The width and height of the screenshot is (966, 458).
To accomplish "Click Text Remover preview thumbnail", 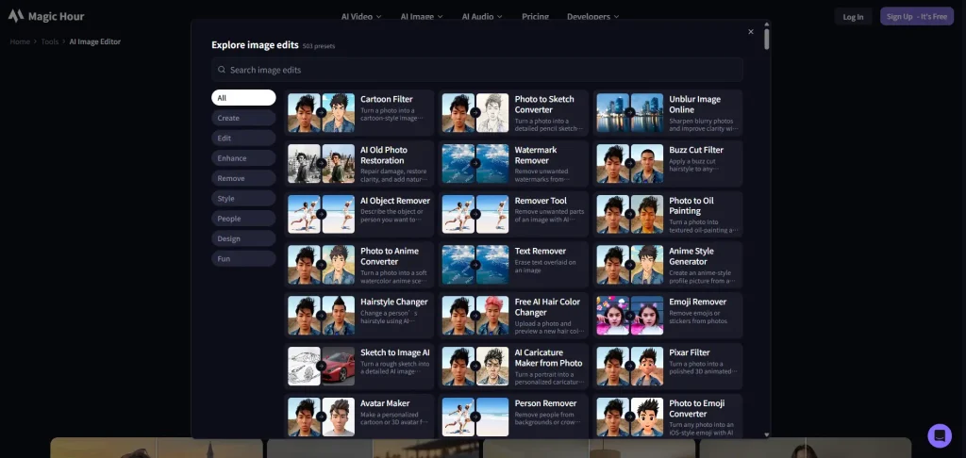I will pos(475,264).
